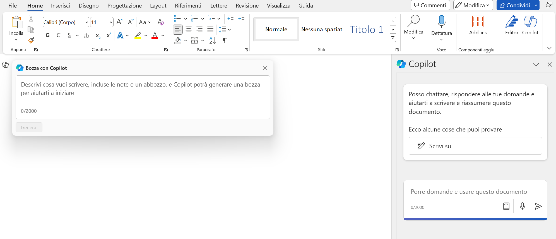The height and width of the screenshot is (239, 556).
Task: Apply red font color
Action: [x=155, y=35]
